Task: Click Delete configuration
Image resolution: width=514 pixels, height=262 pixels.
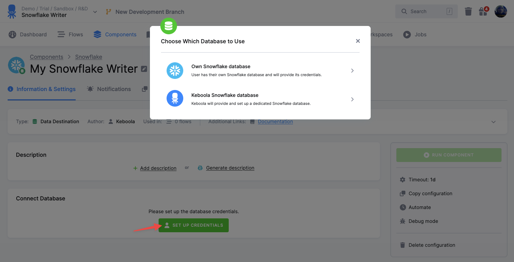Action: click(x=427, y=245)
